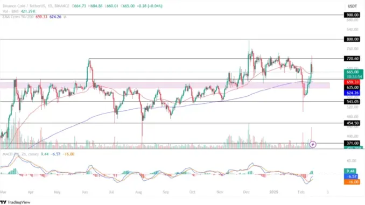Click the 421.29K volume value

click(x=28, y=11)
